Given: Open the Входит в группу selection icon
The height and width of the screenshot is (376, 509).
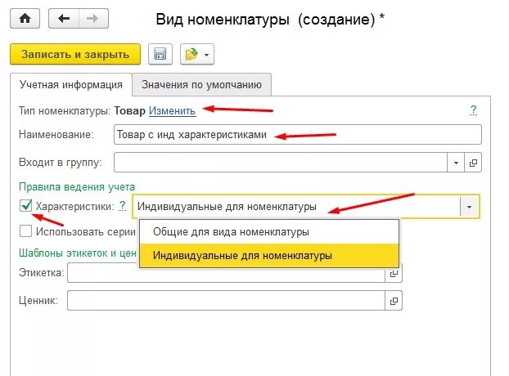Looking at the screenshot, I should (473, 163).
